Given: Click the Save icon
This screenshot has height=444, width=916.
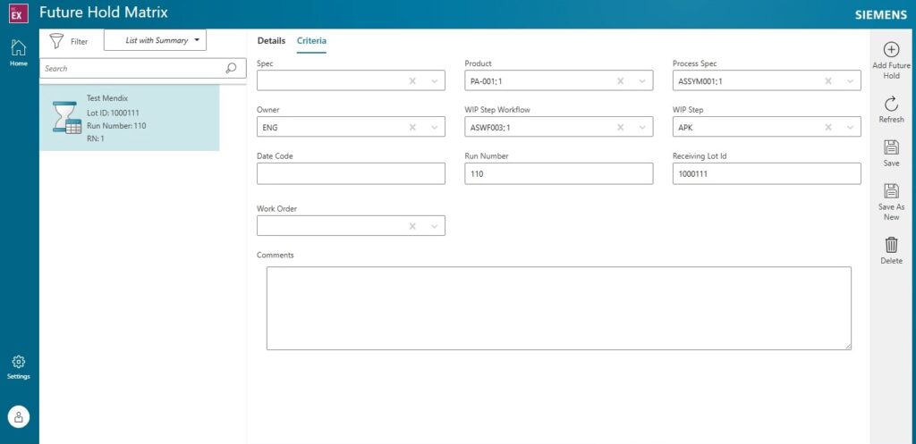Looking at the screenshot, I should coord(891,148).
